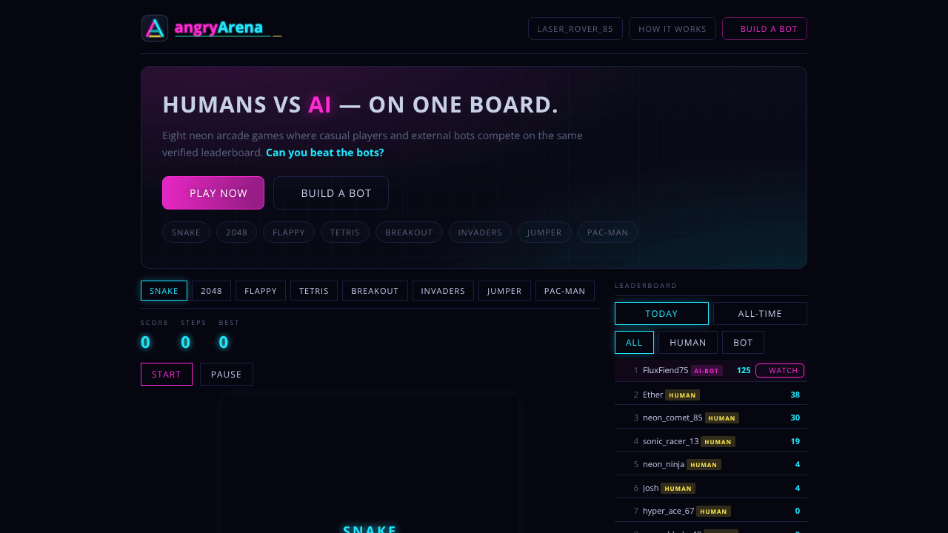
Task: Click FluxFiend75's score of 125
Action: point(744,370)
